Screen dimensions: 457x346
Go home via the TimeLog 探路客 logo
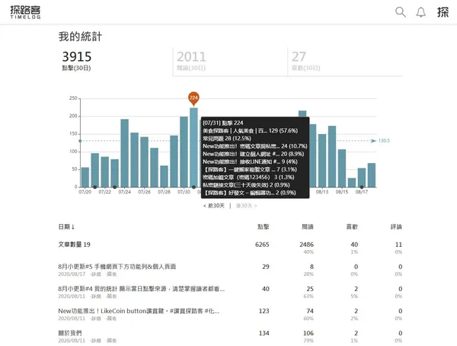(x=25, y=12)
